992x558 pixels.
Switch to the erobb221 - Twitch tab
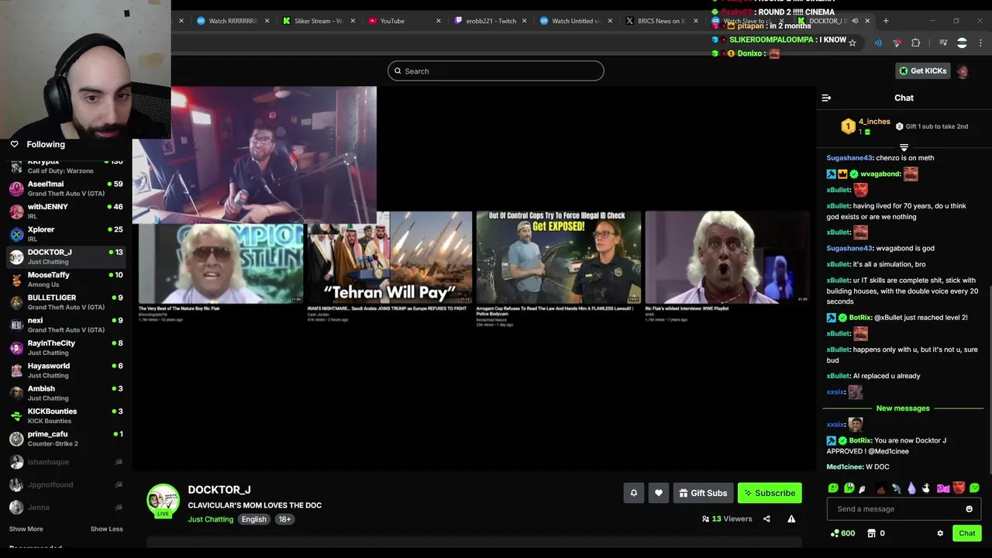(490, 21)
